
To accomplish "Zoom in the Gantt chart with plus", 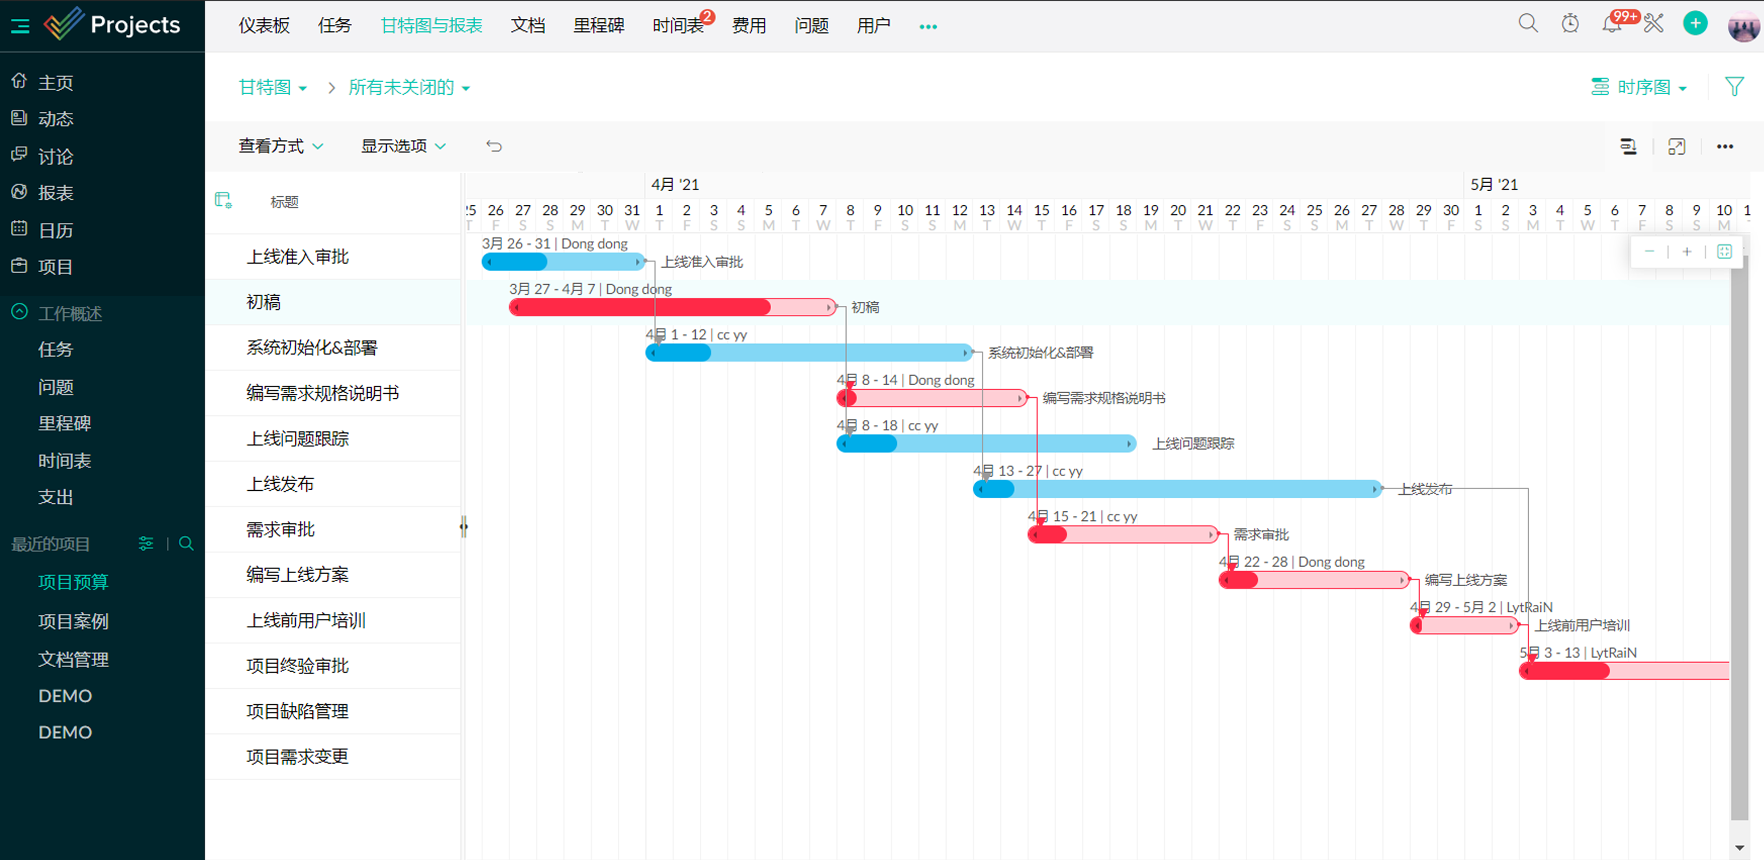I will (1687, 252).
